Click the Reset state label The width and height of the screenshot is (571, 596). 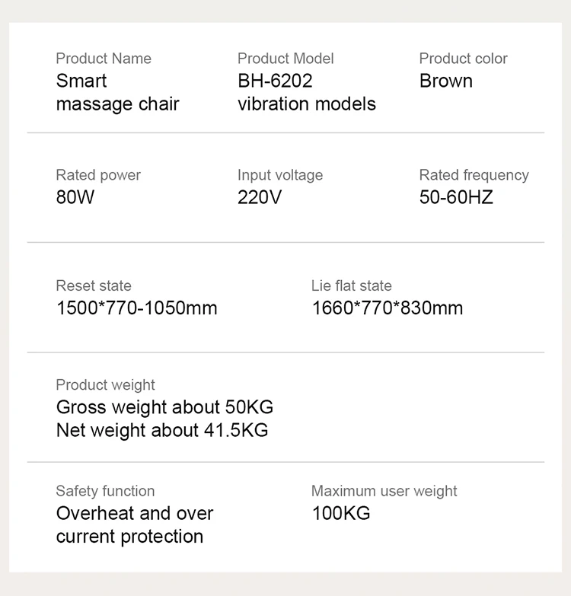coord(94,286)
